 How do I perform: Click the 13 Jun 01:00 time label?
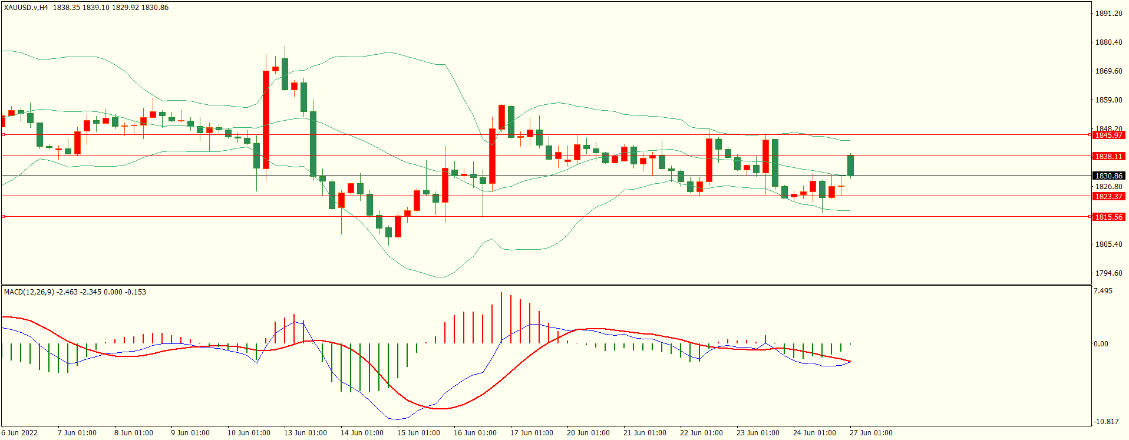(305, 433)
